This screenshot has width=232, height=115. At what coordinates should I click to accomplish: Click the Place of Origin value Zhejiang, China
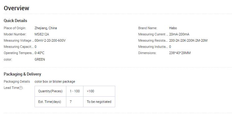(x=46, y=28)
